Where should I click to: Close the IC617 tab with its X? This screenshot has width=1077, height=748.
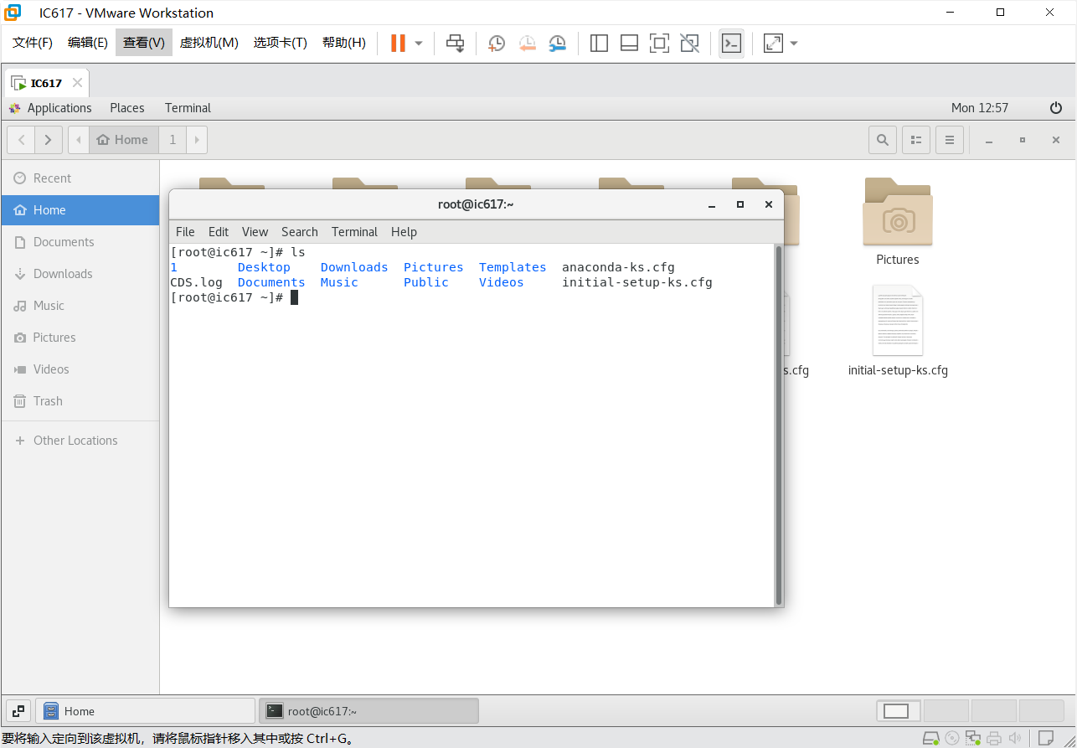(x=77, y=83)
